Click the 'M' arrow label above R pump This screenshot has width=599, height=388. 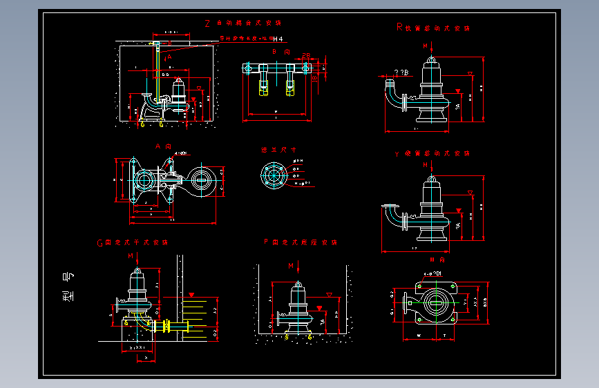(x=425, y=46)
